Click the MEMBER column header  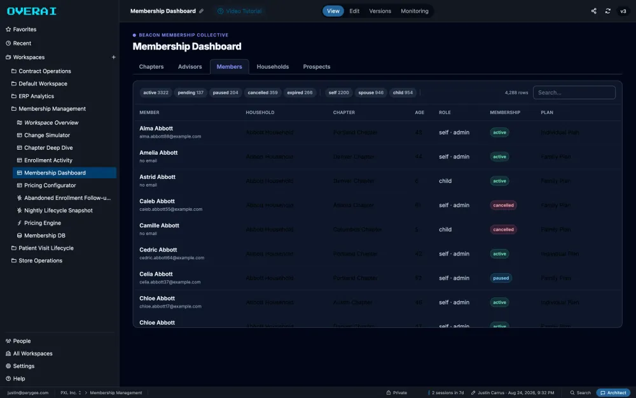coord(149,113)
